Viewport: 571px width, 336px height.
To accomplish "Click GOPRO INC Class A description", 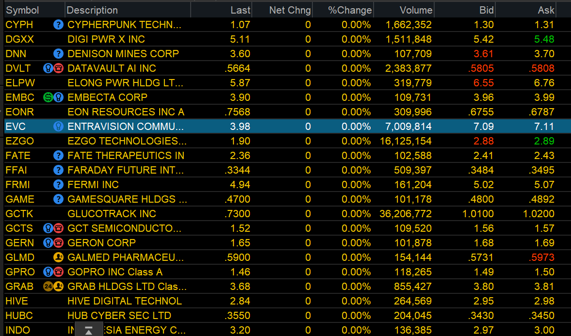I will click(x=115, y=272).
